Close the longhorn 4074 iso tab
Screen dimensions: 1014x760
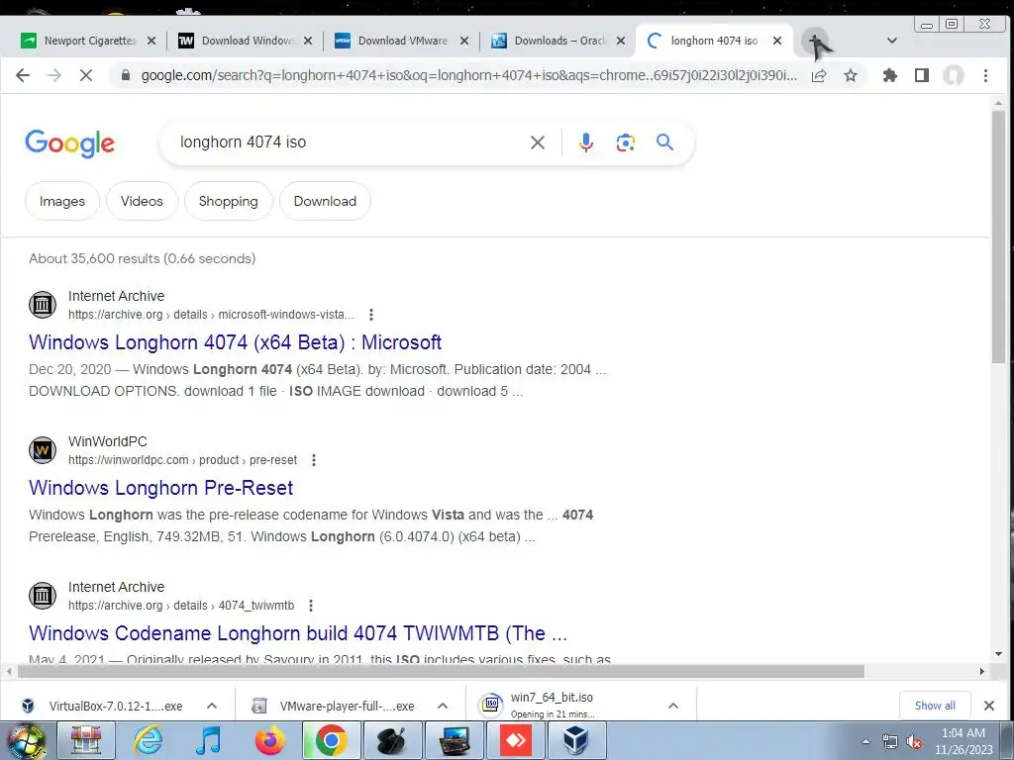777,41
